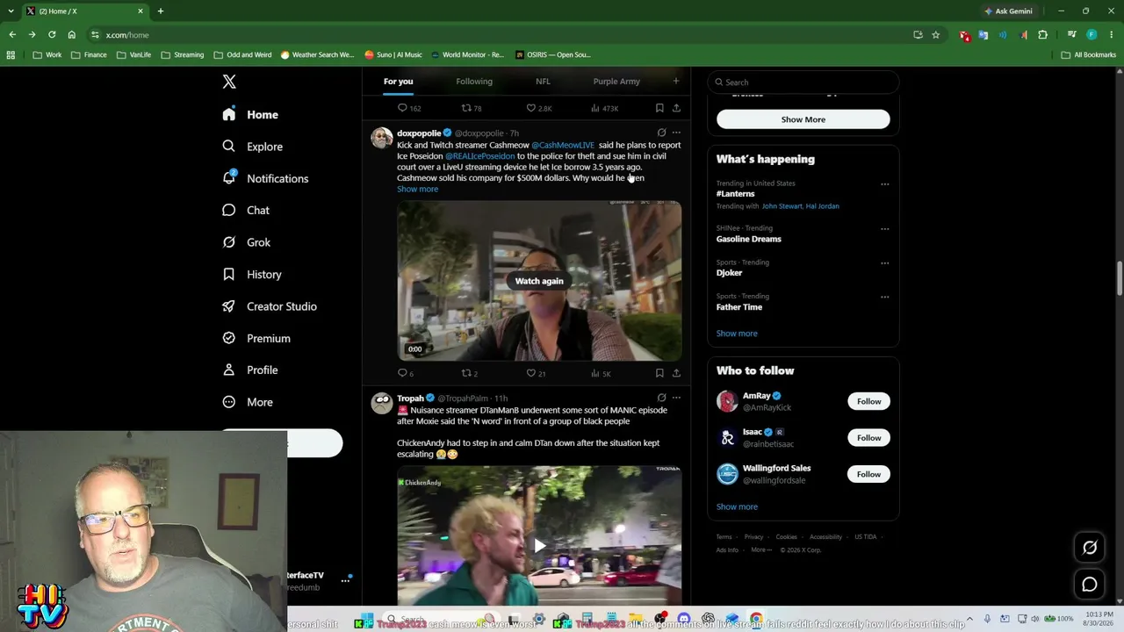The width and height of the screenshot is (1124, 632).
Task: Click the Show More button above What's happening
Action: (803, 119)
